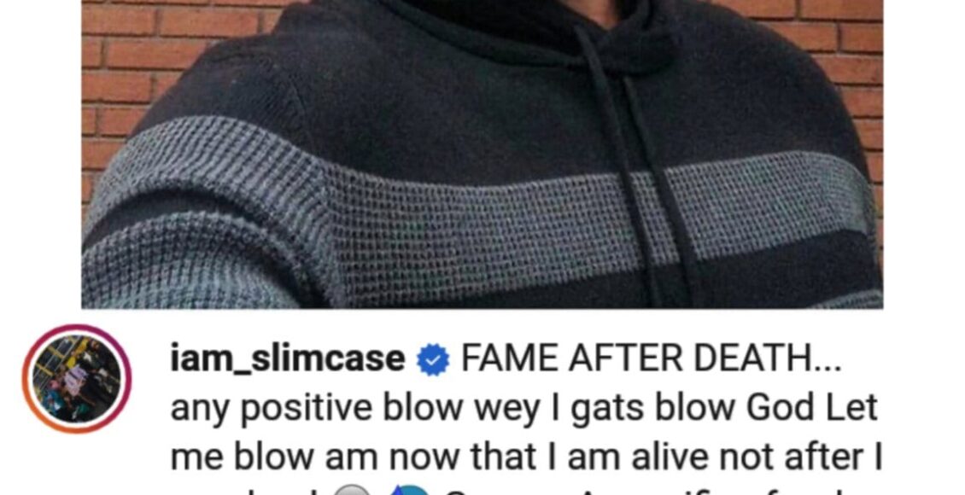The width and height of the screenshot is (965, 495).
Task: Click the blue verified badge
Action: click(433, 359)
